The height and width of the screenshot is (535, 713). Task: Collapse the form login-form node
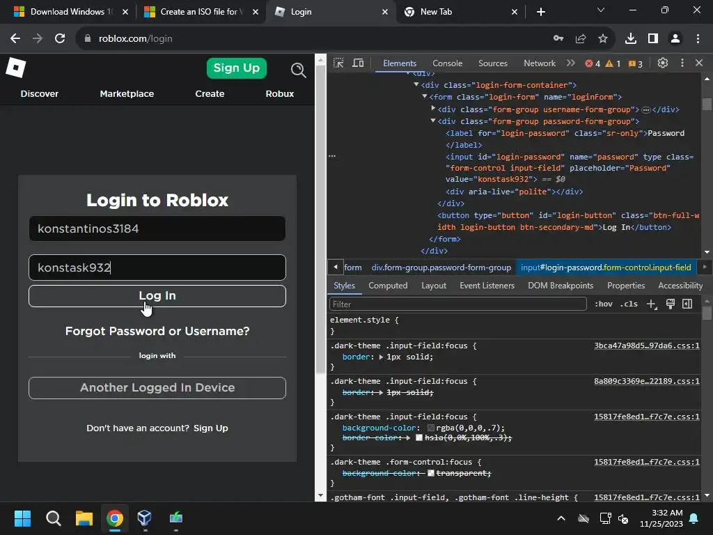pos(424,96)
